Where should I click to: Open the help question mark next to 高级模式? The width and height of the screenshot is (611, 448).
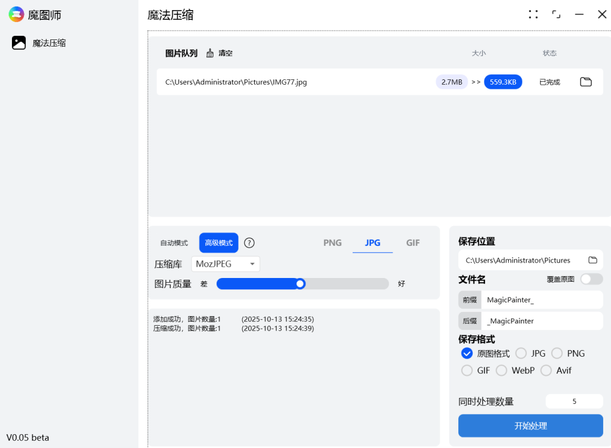click(x=249, y=243)
